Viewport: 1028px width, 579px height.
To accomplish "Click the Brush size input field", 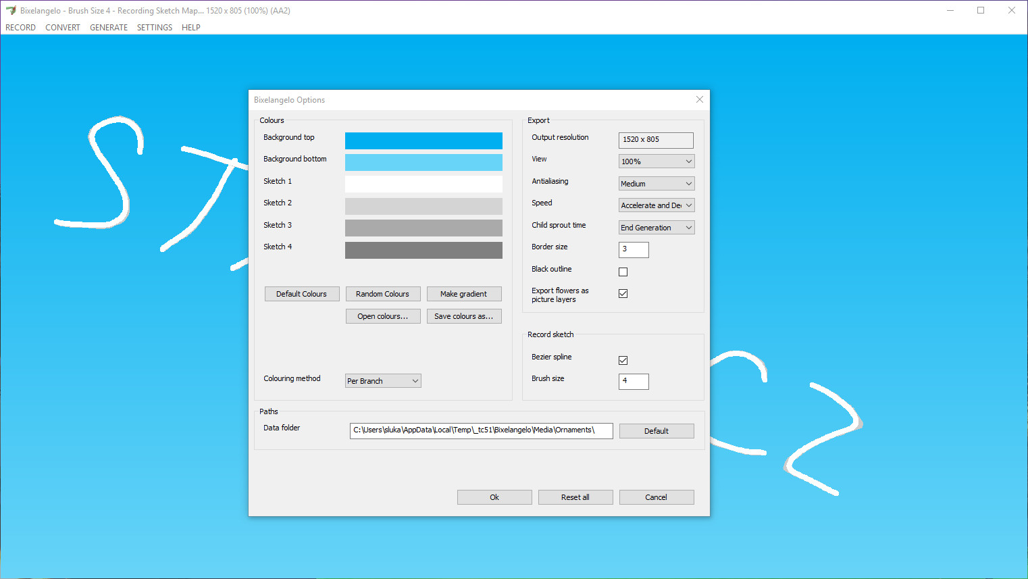I will click(634, 381).
